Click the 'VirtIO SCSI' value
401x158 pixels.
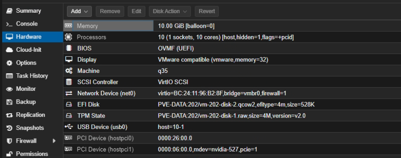(173, 82)
